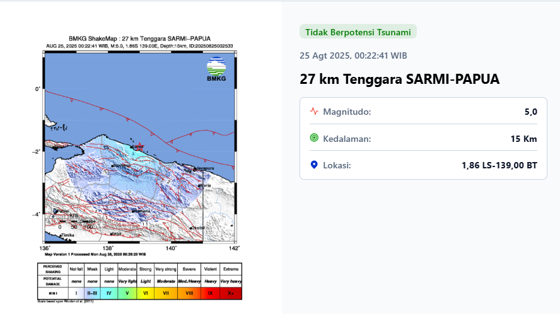The height and width of the screenshot is (314, 560).
Task: Click the yellow VI legend swatch
Action: (145, 293)
